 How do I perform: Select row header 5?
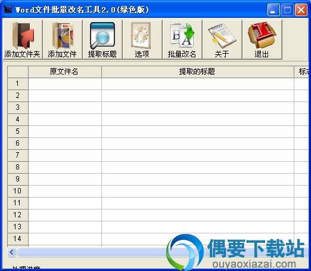click(x=18, y=131)
